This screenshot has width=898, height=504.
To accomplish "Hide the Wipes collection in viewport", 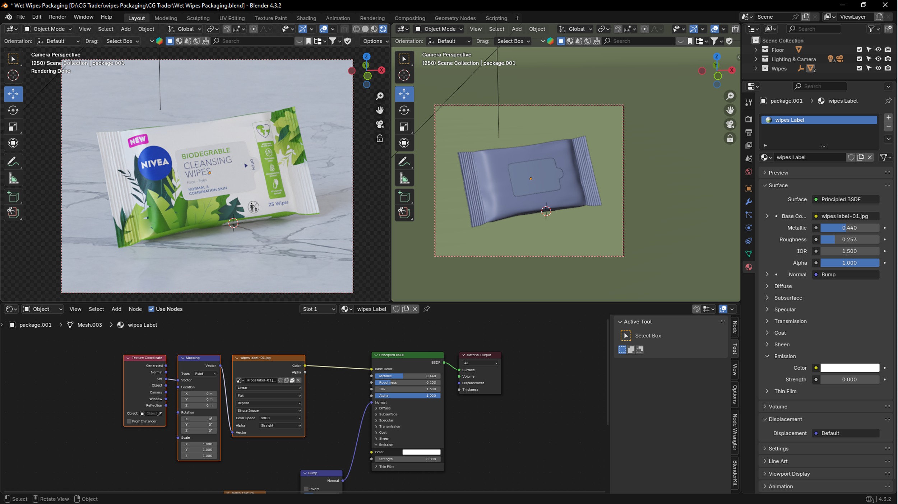I will [x=878, y=68].
